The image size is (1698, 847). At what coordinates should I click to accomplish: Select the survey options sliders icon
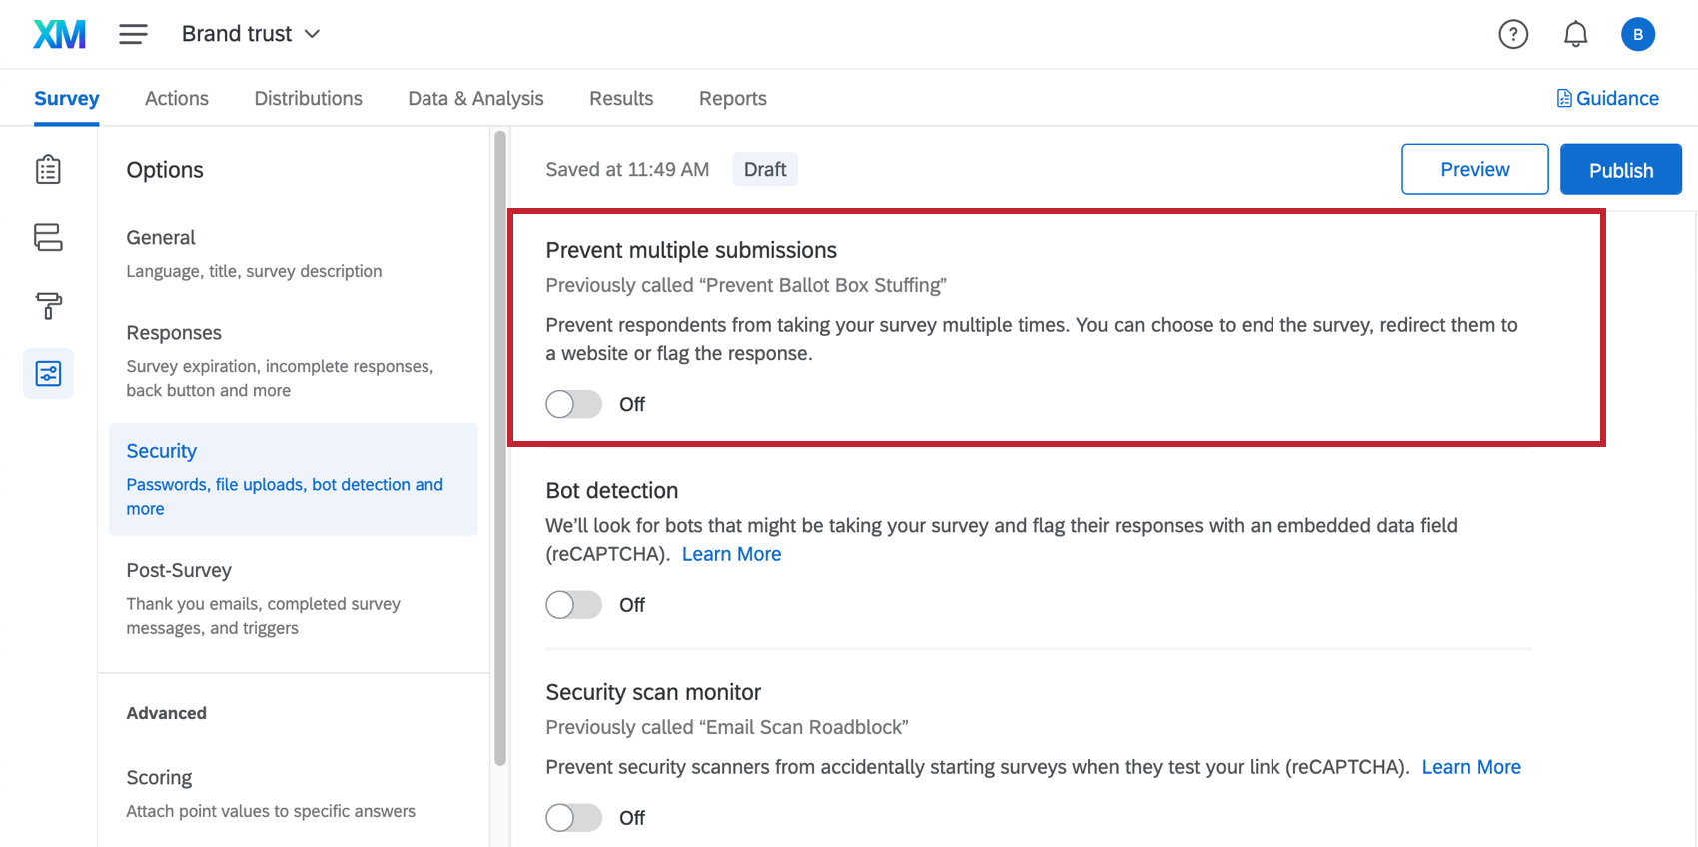pyautogui.click(x=48, y=374)
